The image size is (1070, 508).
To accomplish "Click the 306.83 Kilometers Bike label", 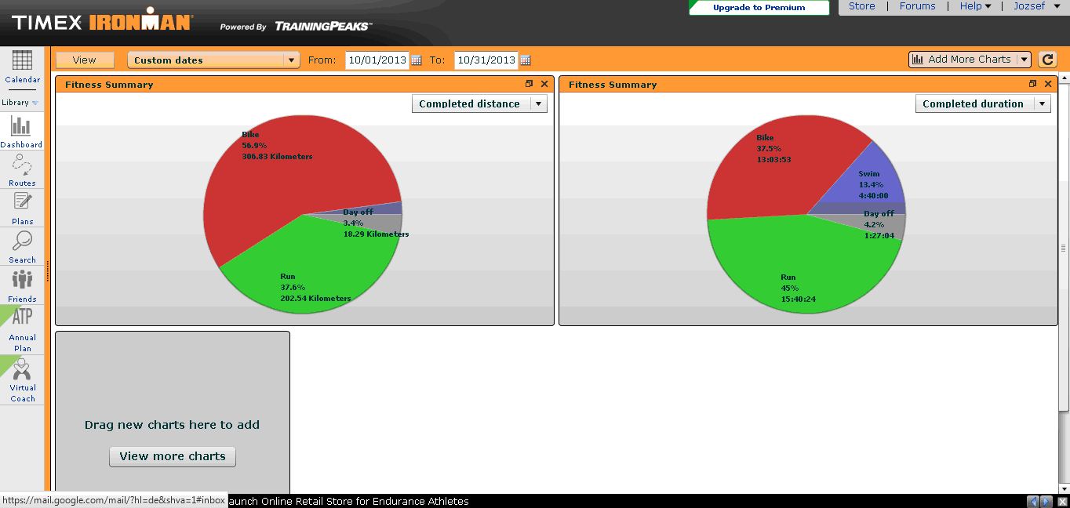I will [x=277, y=157].
